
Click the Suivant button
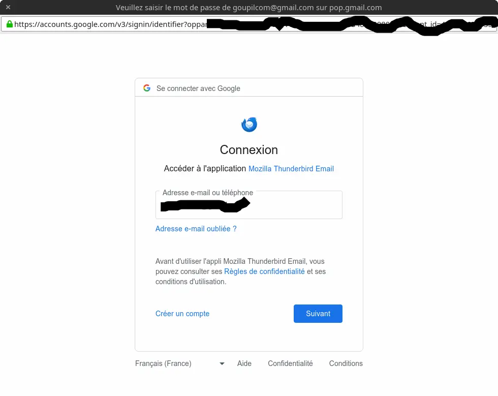click(x=318, y=313)
